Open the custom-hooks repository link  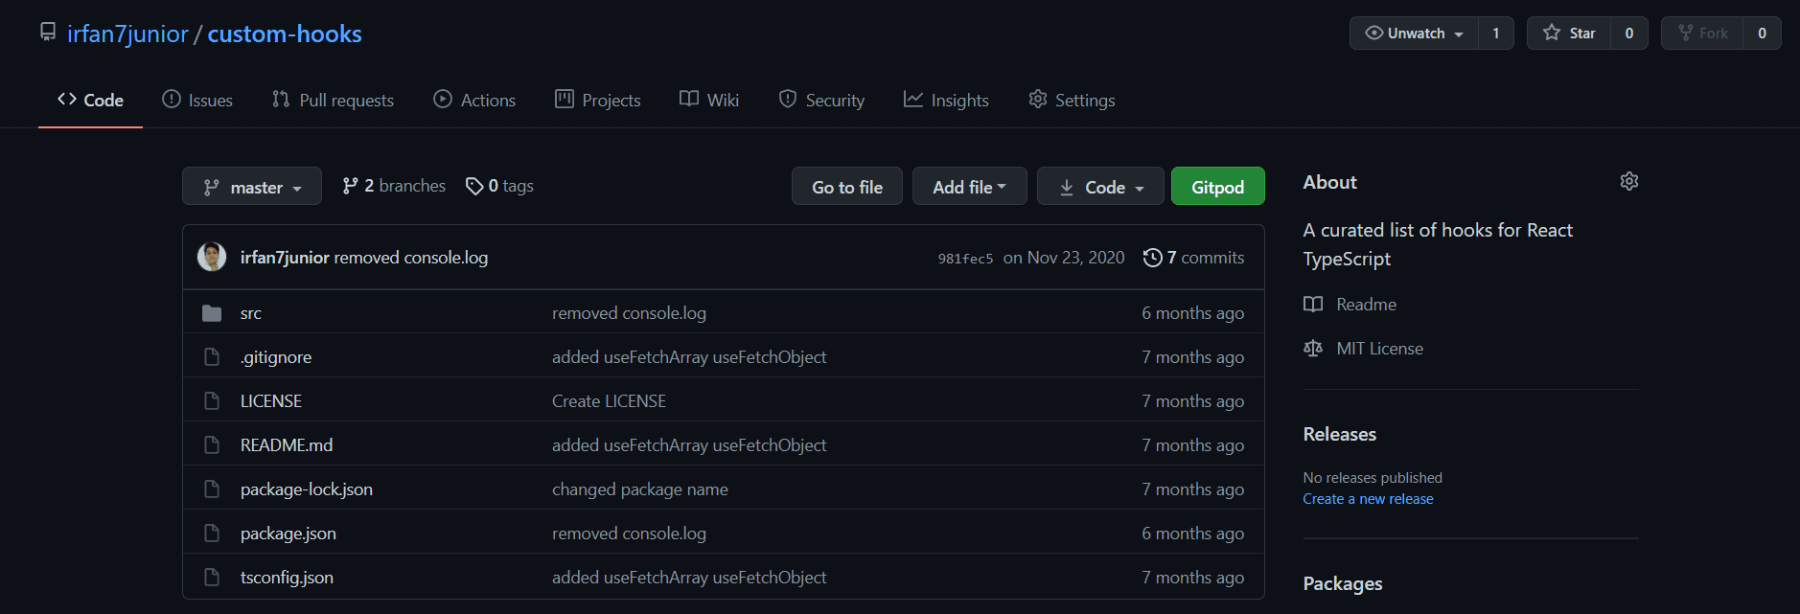[285, 34]
